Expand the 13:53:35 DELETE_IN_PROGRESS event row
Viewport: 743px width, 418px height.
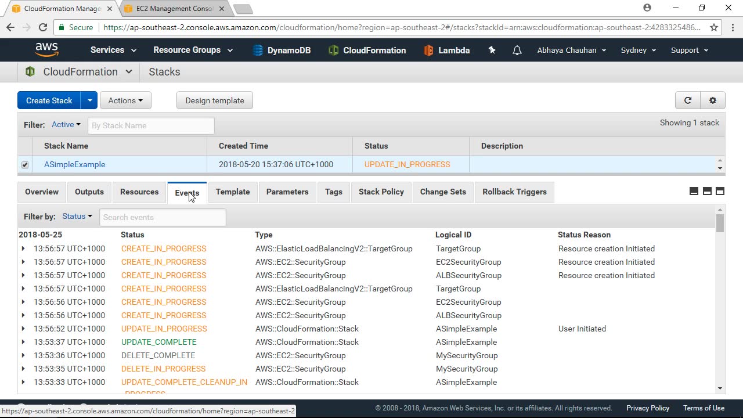tap(23, 369)
